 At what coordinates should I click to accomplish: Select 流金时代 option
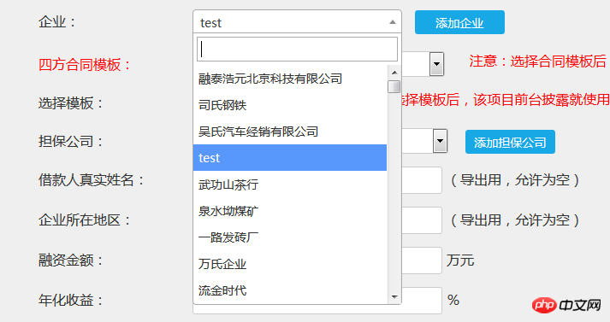tap(290, 290)
